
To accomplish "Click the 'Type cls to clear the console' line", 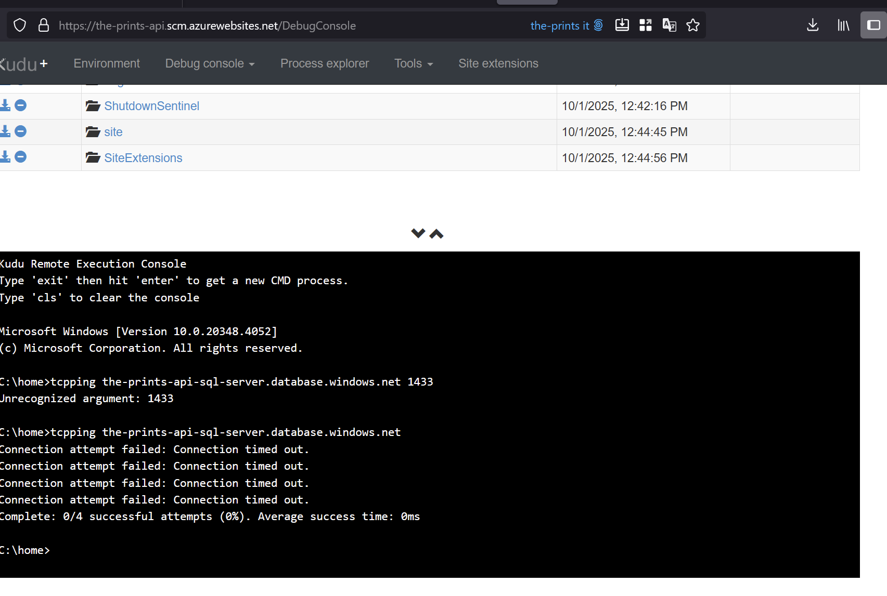I will pyautogui.click(x=100, y=298).
